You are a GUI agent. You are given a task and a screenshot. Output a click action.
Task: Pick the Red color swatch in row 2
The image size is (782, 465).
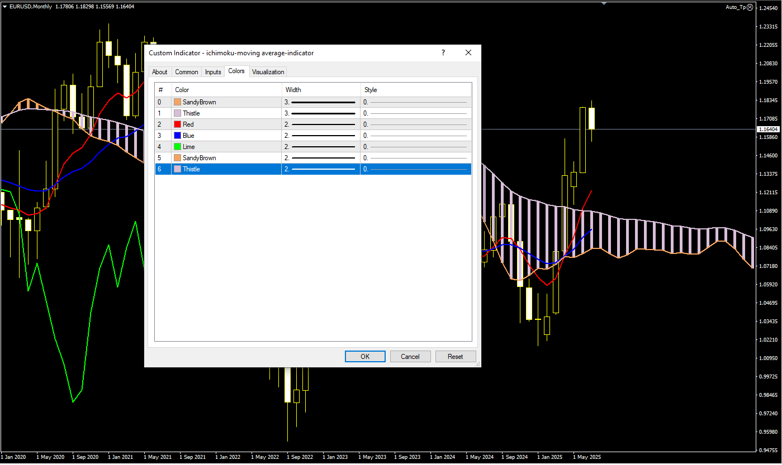coord(178,124)
